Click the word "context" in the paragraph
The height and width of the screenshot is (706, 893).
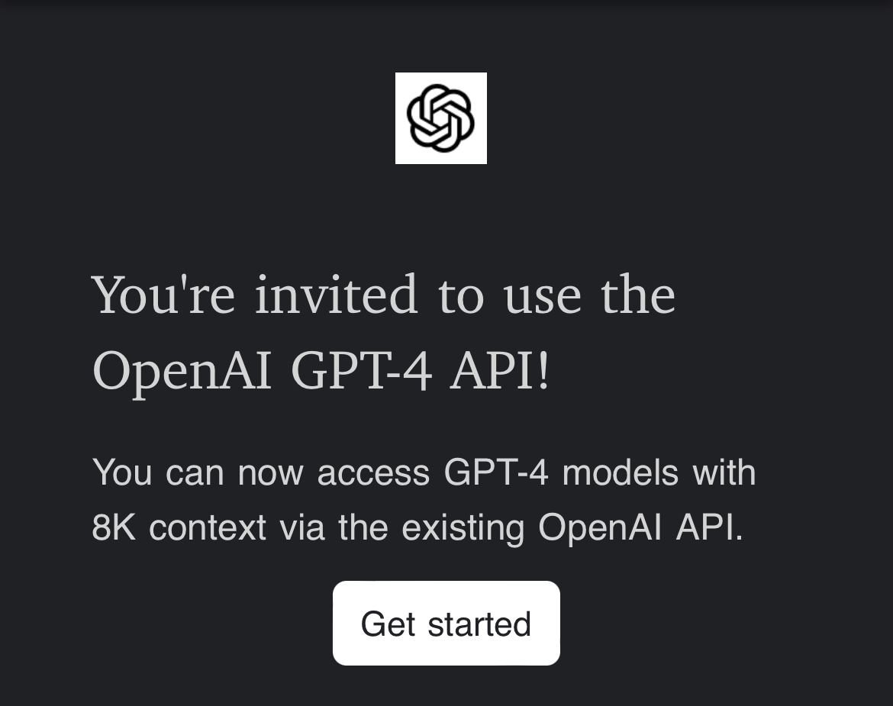coord(208,528)
